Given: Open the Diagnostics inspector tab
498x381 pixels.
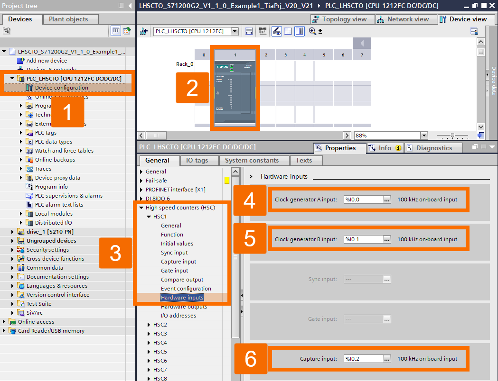Looking at the screenshot, I should (433, 148).
